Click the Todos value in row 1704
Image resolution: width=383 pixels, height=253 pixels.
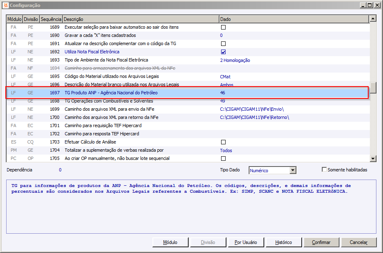226,150
